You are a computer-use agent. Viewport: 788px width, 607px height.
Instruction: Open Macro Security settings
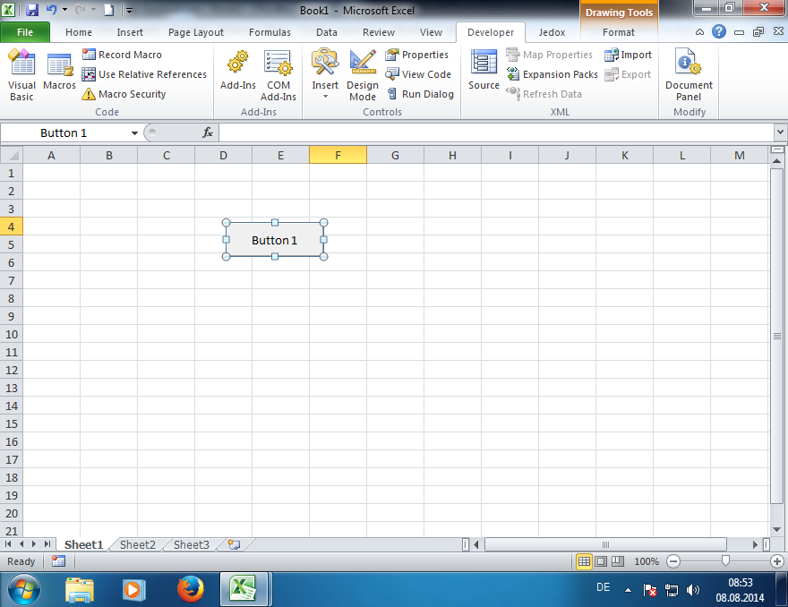point(124,94)
